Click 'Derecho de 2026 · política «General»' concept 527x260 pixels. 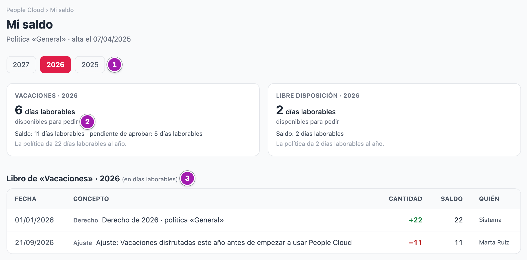(x=163, y=220)
